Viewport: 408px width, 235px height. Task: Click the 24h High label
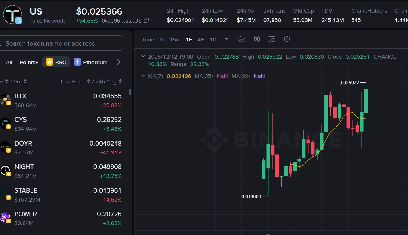click(x=178, y=11)
